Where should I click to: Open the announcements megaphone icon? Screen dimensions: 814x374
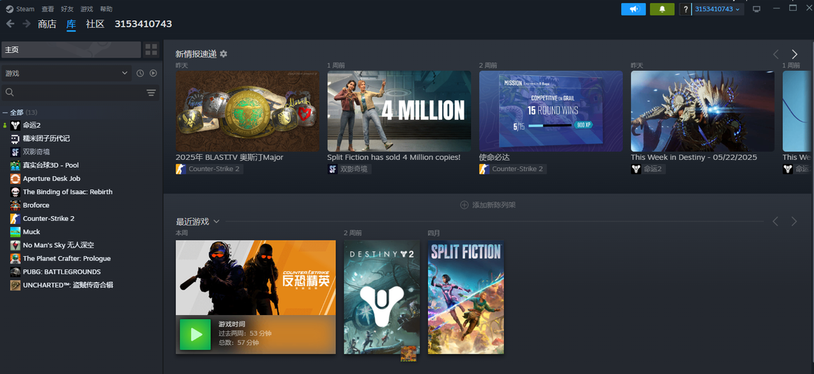point(634,9)
